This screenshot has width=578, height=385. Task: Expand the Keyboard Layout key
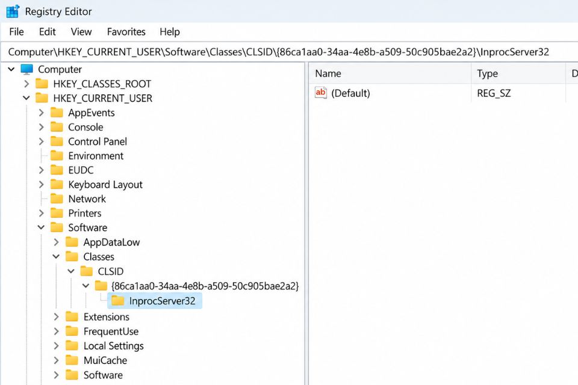click(42, 184)
